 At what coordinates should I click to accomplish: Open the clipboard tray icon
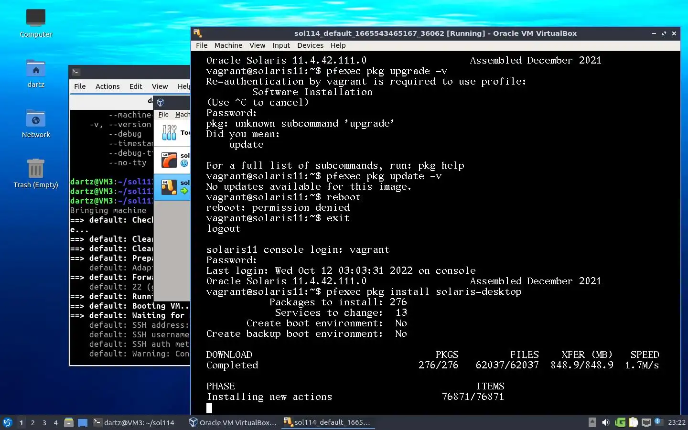click(x=634, y=422)
